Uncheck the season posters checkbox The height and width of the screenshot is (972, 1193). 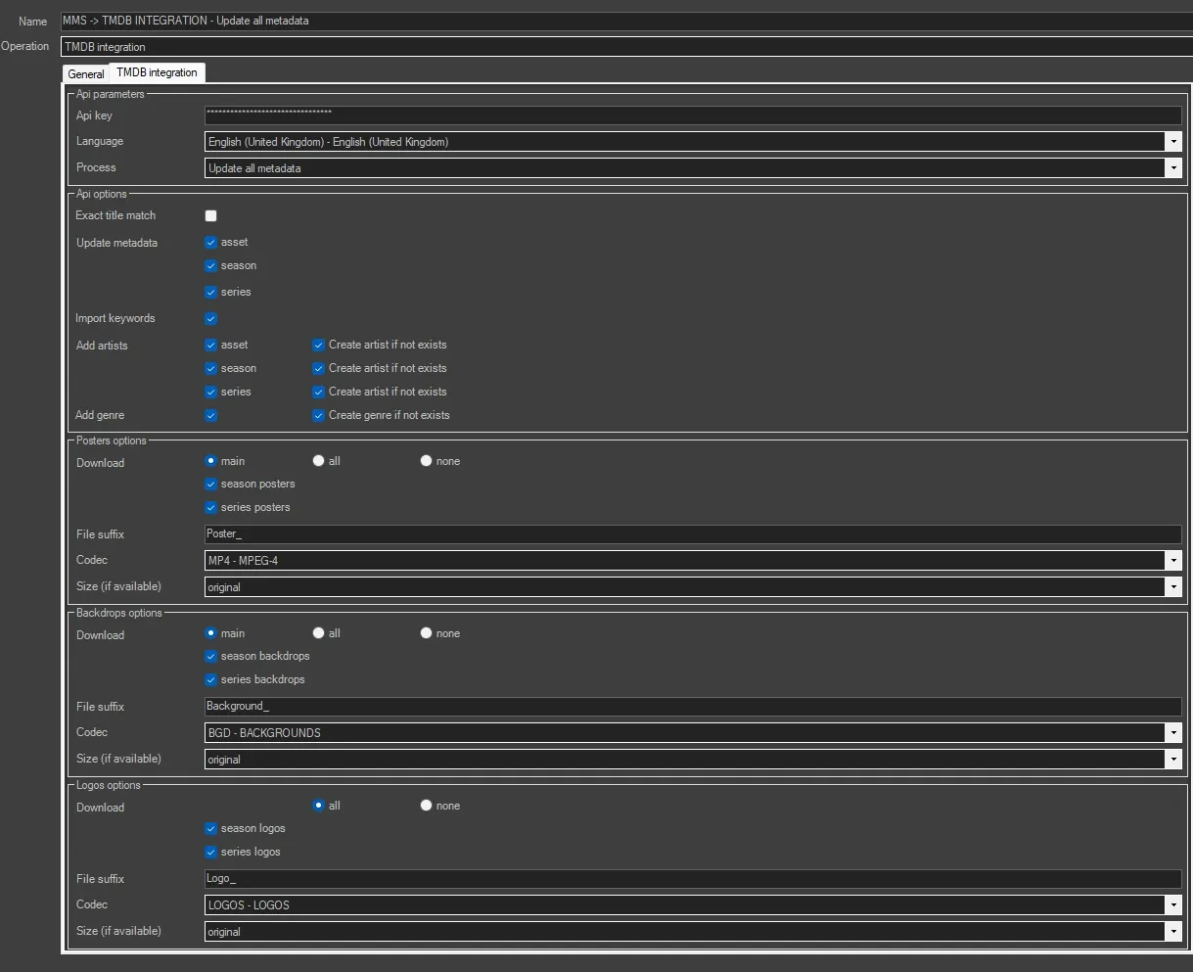(x=210, y=484)
